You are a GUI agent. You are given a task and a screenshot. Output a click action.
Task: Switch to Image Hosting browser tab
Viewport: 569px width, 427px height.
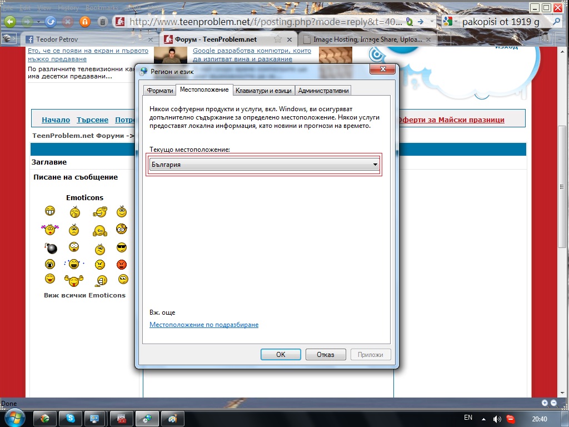pyautogui.click(x=368, y=39)
